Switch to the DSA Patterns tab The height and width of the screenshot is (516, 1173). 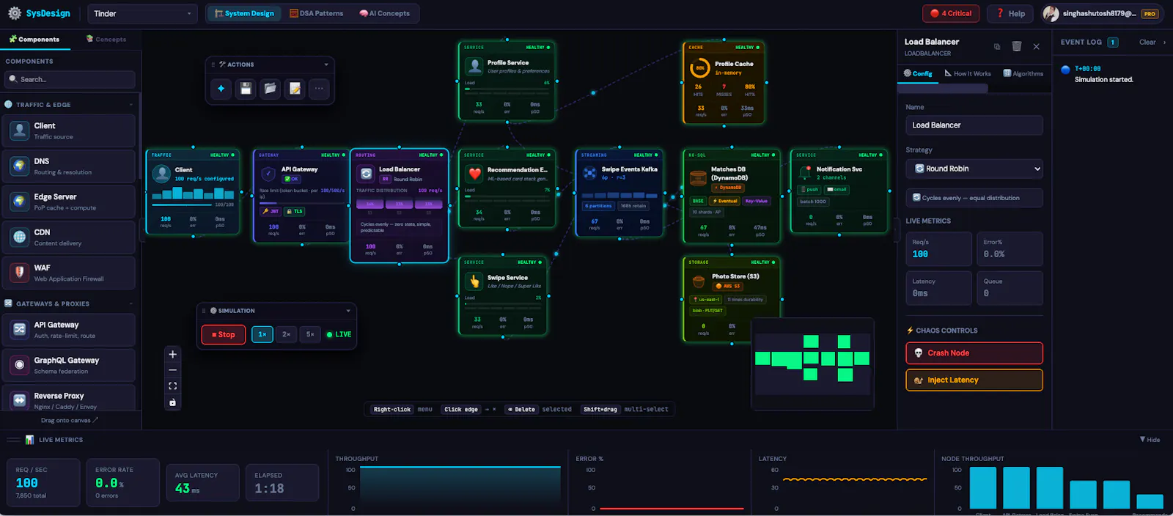[316, 13]
